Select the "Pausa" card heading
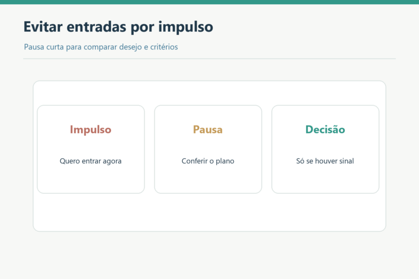The image size is (419, 279). tap(208, 129)
